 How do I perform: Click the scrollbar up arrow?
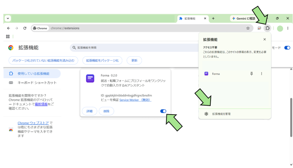click(291, 69)
